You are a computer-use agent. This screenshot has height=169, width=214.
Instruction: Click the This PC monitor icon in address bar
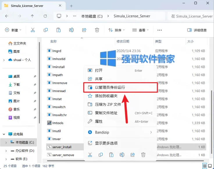(59, 16)
